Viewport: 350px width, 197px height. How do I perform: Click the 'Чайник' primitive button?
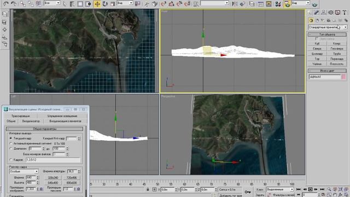coord(317,64)
